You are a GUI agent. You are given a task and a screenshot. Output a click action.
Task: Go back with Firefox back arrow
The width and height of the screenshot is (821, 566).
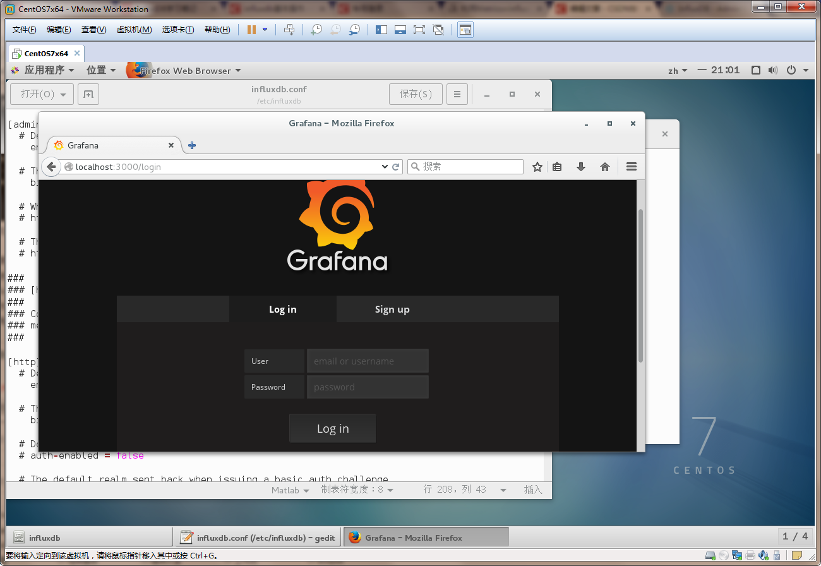[x=52, y=167]
